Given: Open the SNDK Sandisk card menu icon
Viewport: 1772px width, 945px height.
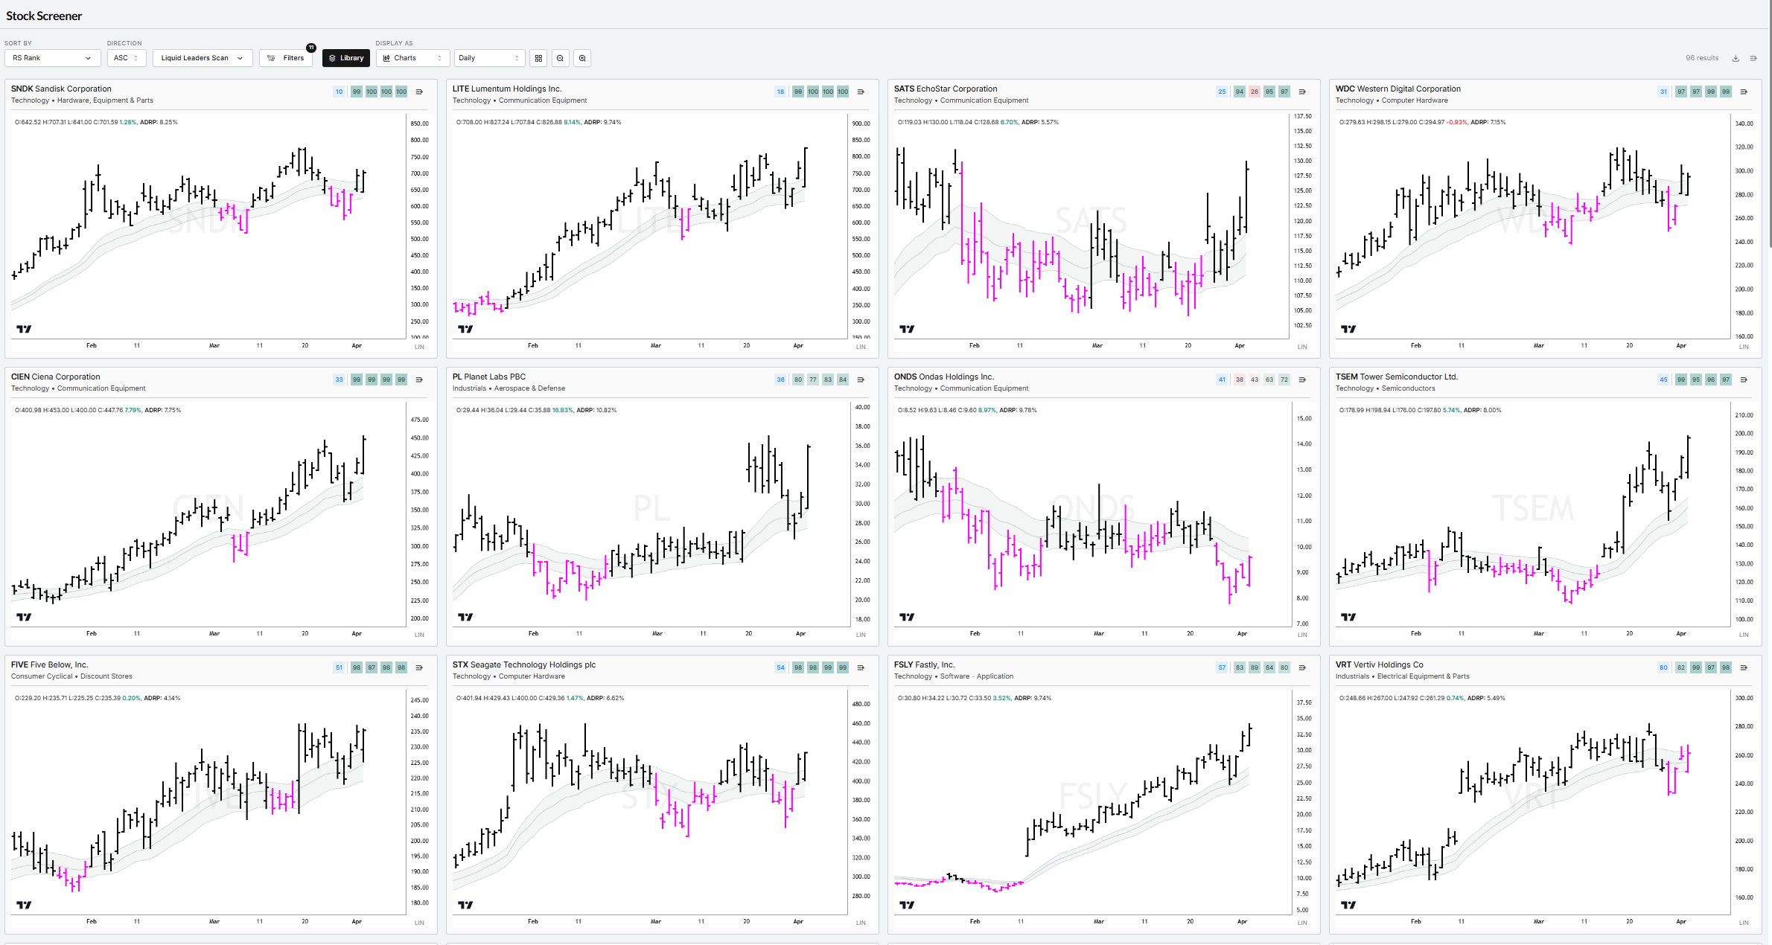Looking at the screenshot, I should 419,92.
